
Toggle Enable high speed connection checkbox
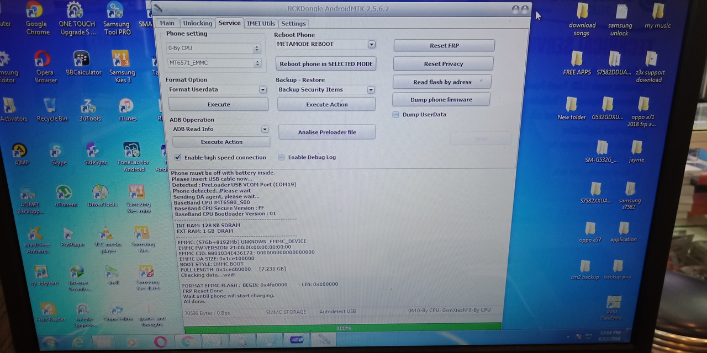[178, 157]
